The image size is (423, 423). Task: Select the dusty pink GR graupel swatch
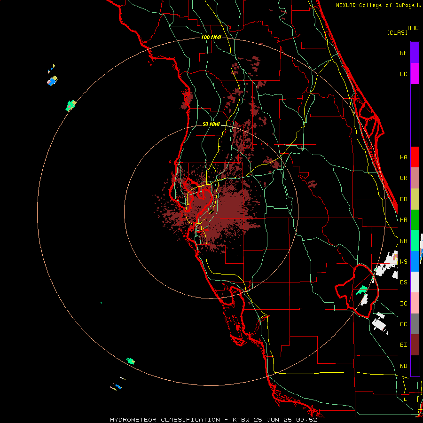[x=415, y=178]
